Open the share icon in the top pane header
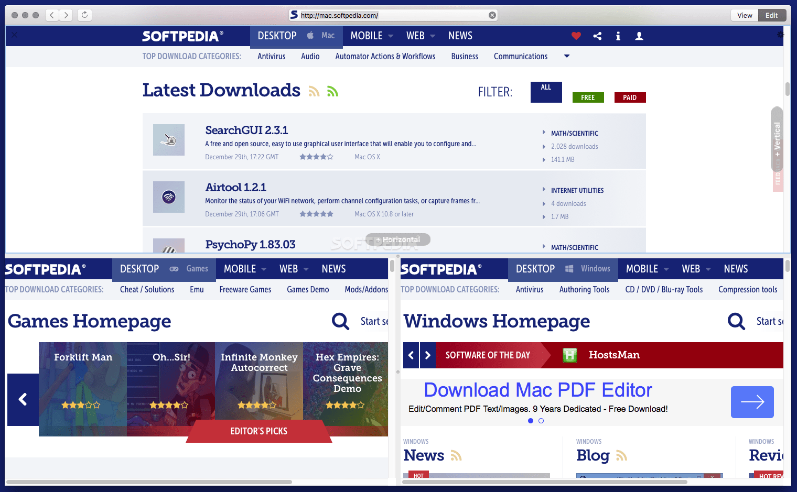The height and width of the screenshot is (492, 797). (x=597, y=36)
